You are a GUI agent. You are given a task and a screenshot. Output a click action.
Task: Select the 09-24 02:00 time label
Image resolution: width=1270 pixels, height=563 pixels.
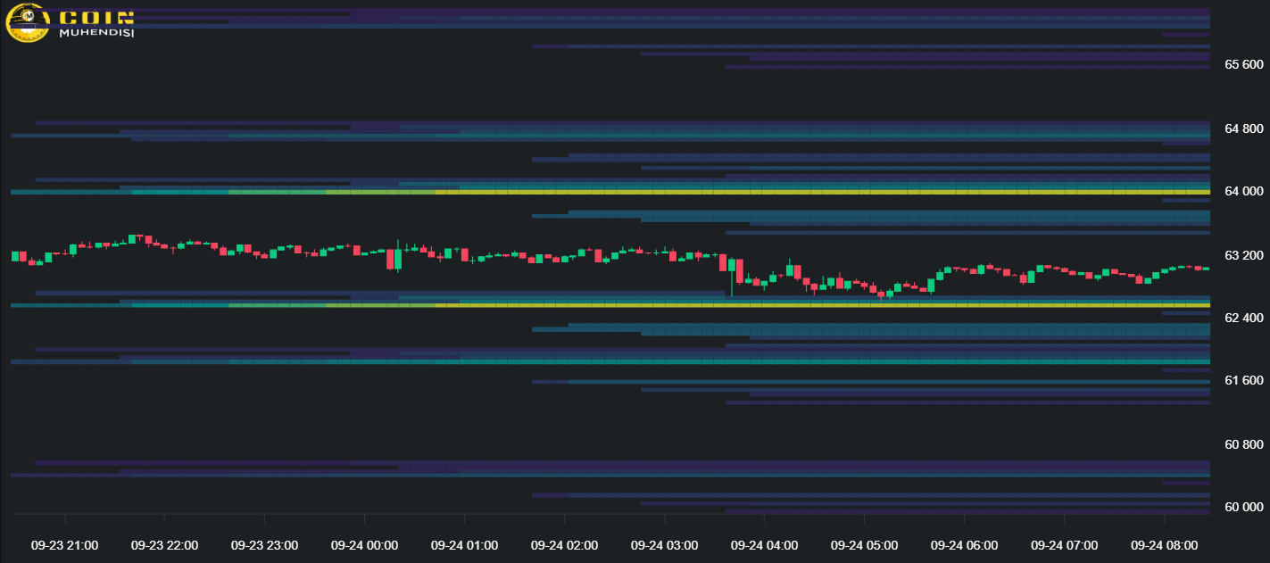pos(564,545)
